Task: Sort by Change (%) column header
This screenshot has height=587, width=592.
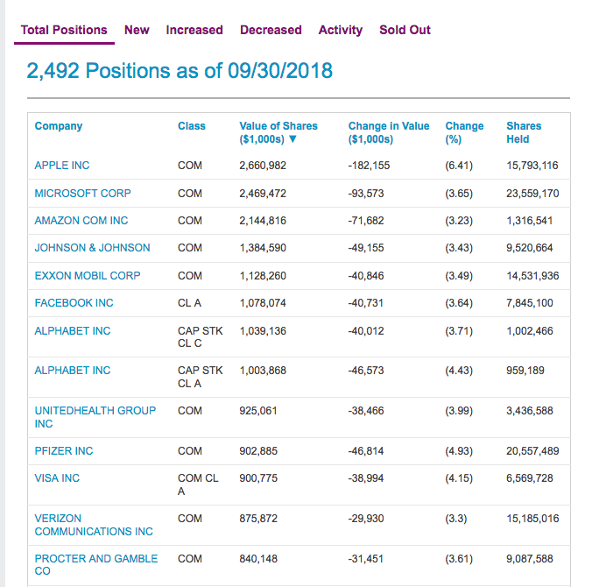Action: [464, 132]
